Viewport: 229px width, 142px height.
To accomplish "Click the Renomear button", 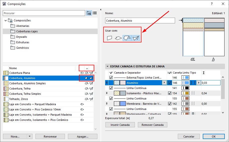I will coord(50,137).
